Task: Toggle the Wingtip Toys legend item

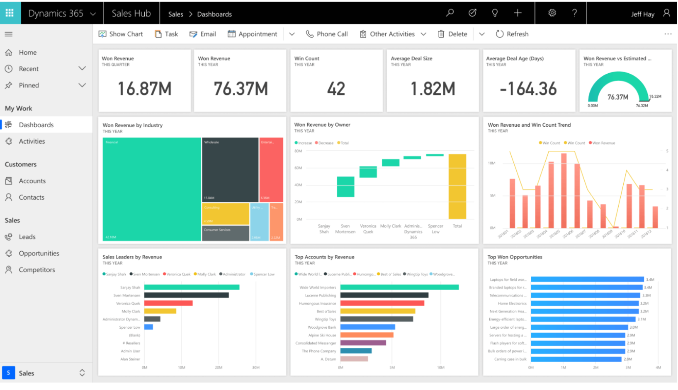Action: point(415,274)
